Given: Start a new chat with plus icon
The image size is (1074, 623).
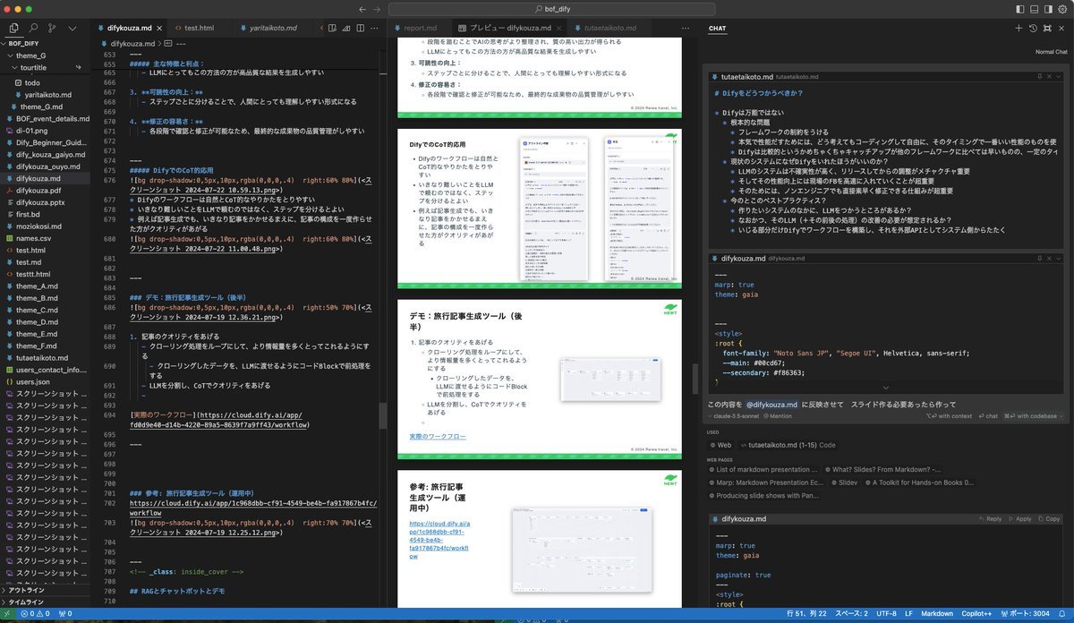Looking at the screenshot, I should click(1020, 29).
